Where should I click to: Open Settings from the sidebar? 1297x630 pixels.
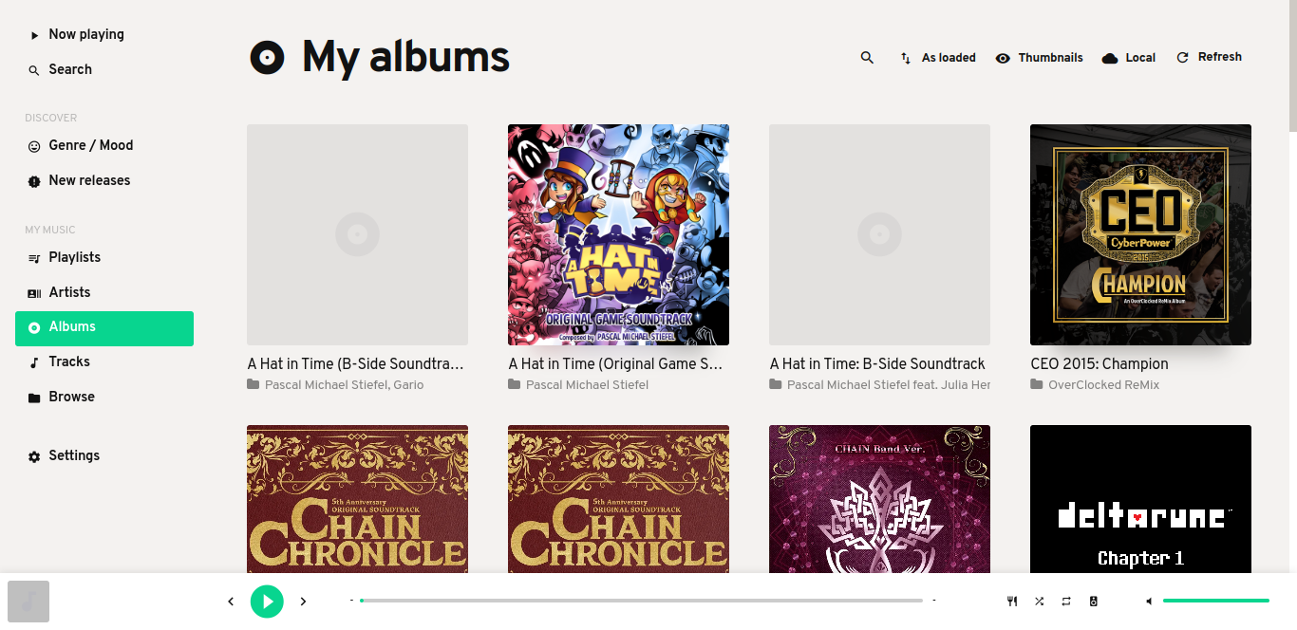point(104,455)
